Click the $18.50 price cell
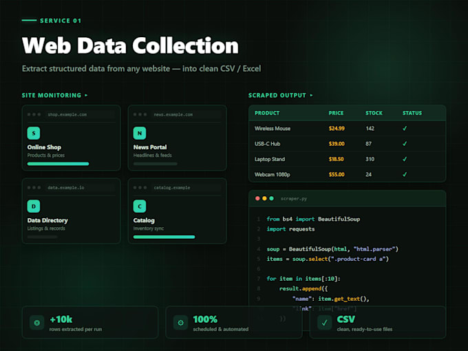The height and width of the screenshot is (351, 468). click(336, 159)
